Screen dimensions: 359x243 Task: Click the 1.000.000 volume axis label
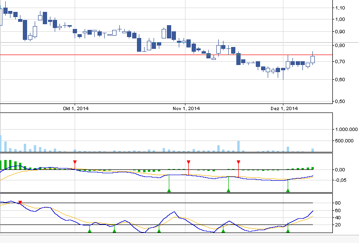click(346, 129)
